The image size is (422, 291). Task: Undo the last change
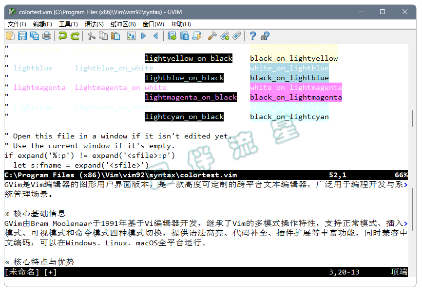[x=63, y=35]
